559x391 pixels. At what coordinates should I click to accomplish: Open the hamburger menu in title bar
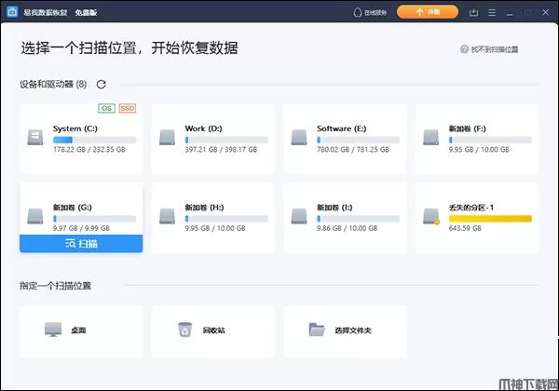[x=489, y=12]
